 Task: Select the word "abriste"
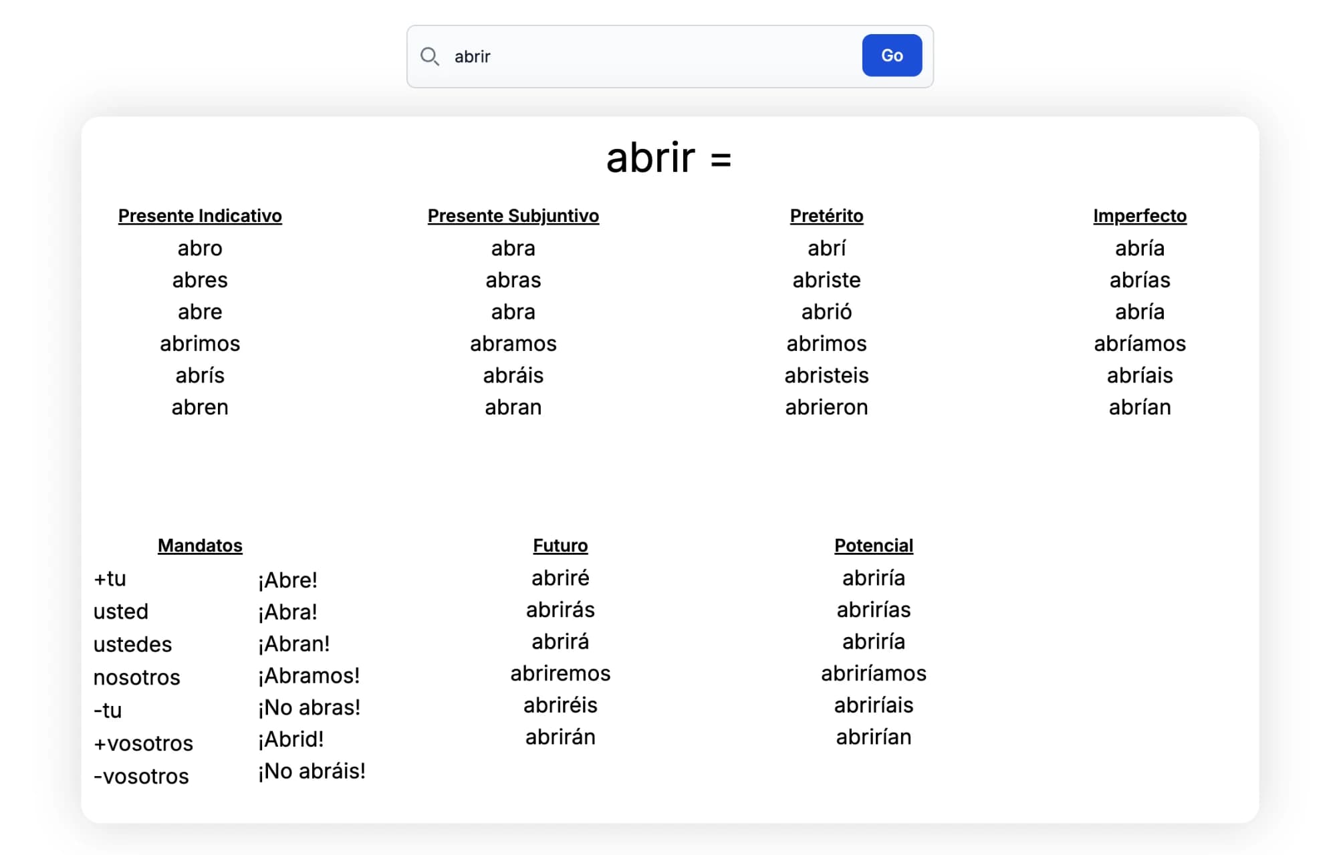(827, 280)
